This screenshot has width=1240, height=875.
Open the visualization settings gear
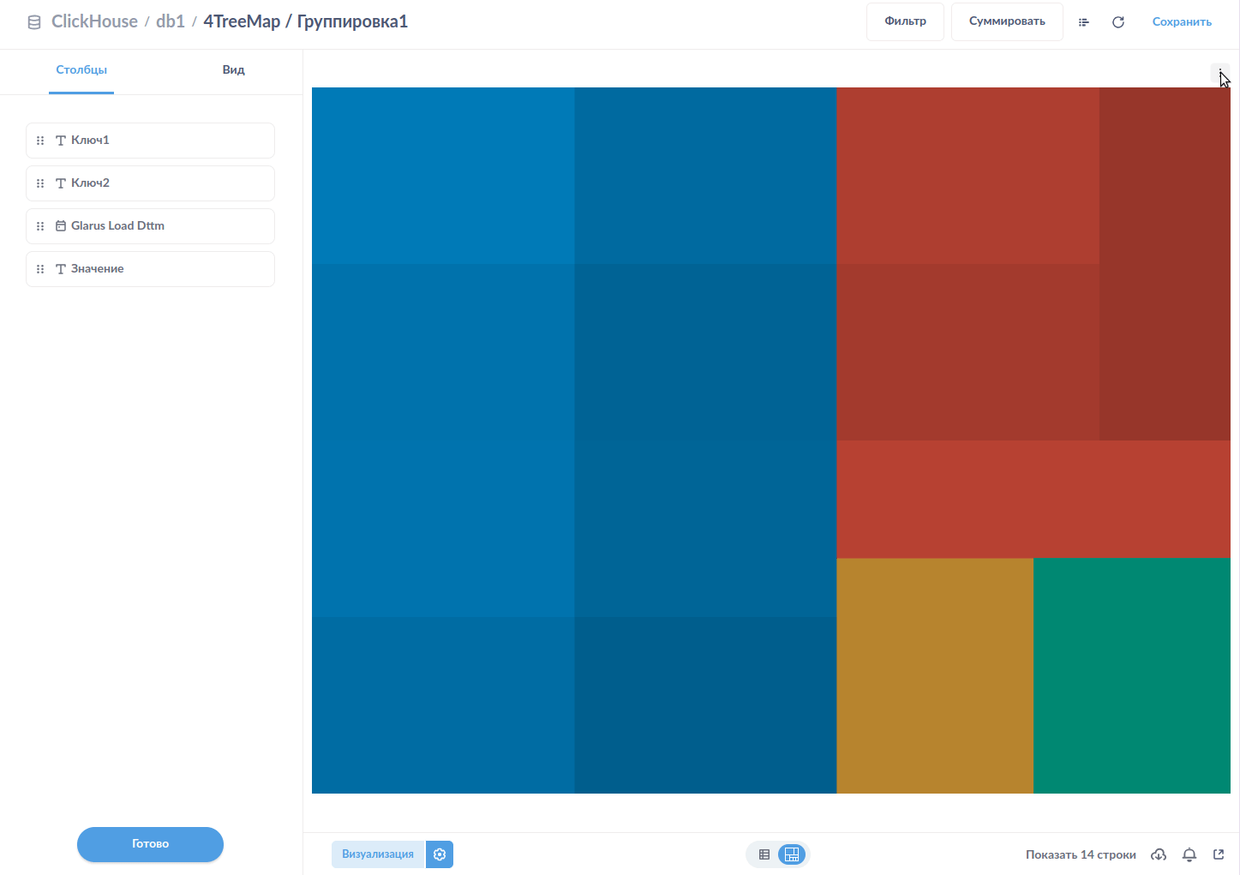point(440,854)
